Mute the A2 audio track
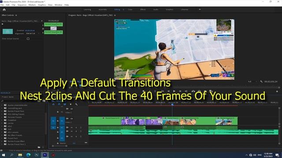The image size is (282, 158). (71, 132)
